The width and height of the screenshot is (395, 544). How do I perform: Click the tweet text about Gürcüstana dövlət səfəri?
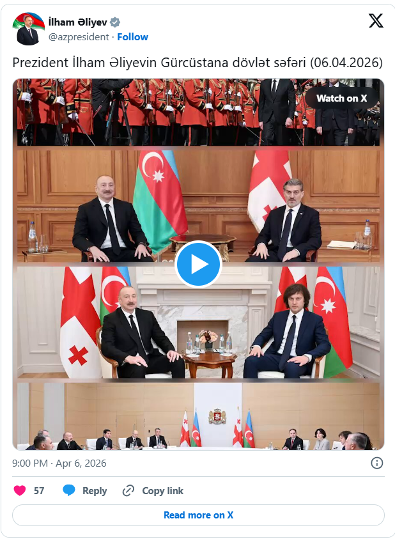coord(197,63)
